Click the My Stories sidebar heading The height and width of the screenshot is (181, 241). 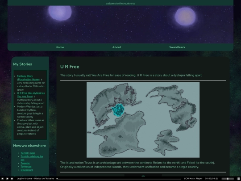point(22,64)
